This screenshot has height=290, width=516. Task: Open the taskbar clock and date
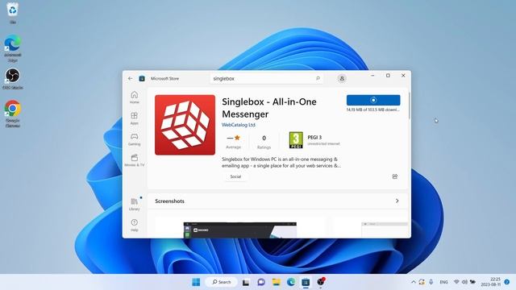click(491, 282)
